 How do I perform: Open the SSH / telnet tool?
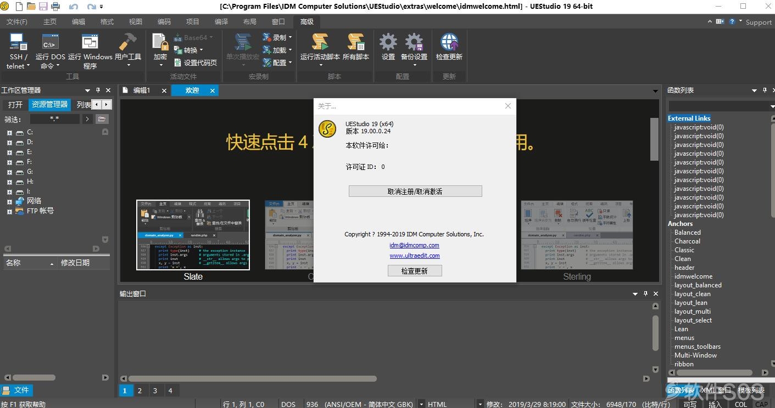(x=18, y=50)
